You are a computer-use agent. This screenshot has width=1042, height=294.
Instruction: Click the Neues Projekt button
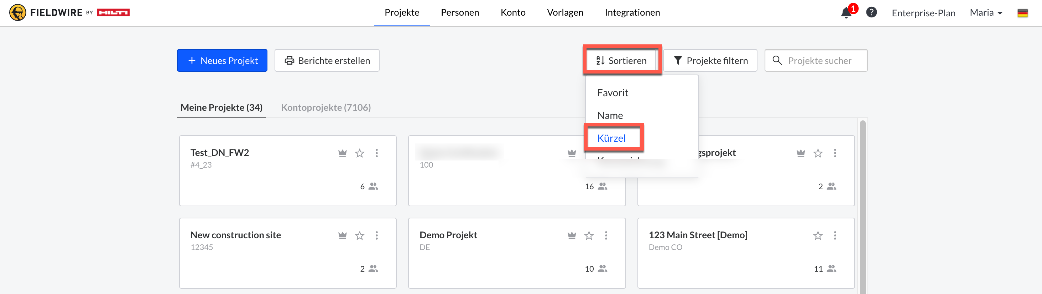tap(222, 60)
